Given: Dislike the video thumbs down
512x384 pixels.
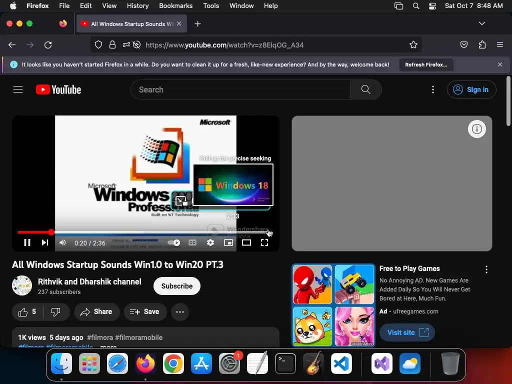Looking at the screenshot, I should click(x=56, y=312).
